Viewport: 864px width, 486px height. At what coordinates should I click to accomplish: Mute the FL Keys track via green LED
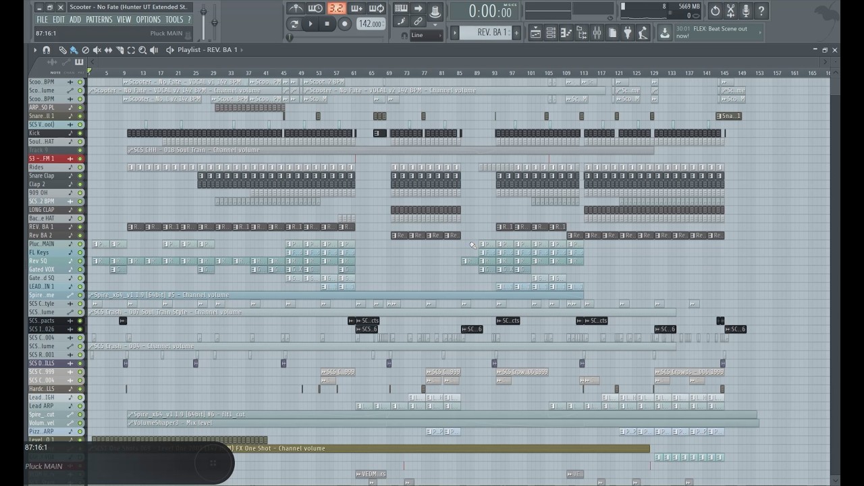pos(80,252)
